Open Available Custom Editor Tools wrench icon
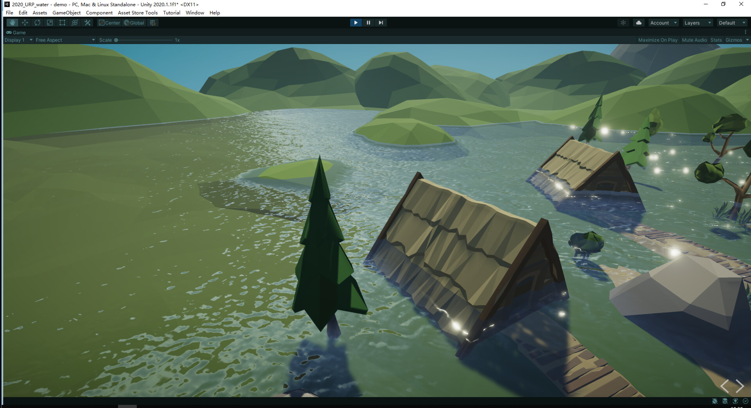 87,22
